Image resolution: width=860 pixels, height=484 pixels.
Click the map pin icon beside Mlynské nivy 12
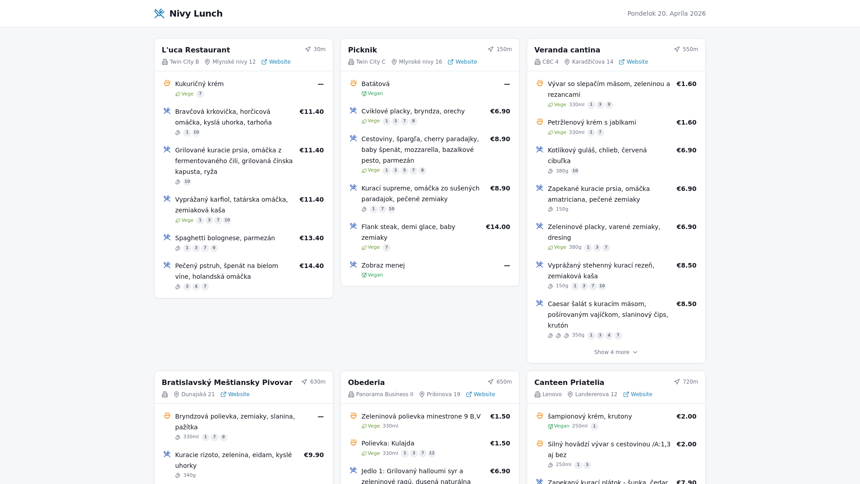[x=207, y=62]
